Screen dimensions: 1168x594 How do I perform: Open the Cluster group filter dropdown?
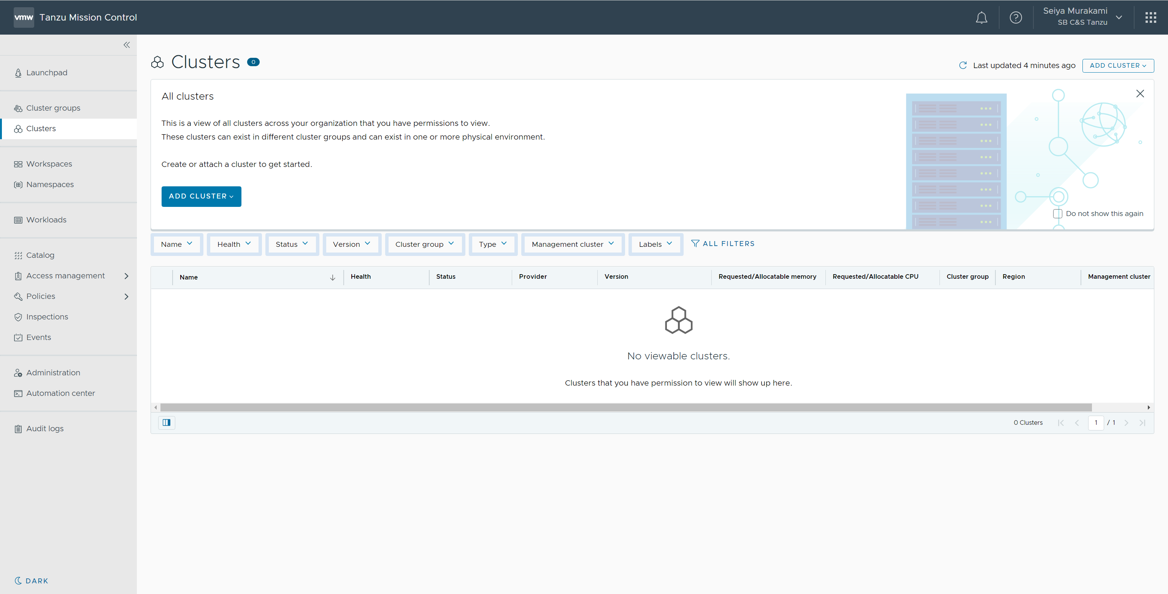(424, 245)
